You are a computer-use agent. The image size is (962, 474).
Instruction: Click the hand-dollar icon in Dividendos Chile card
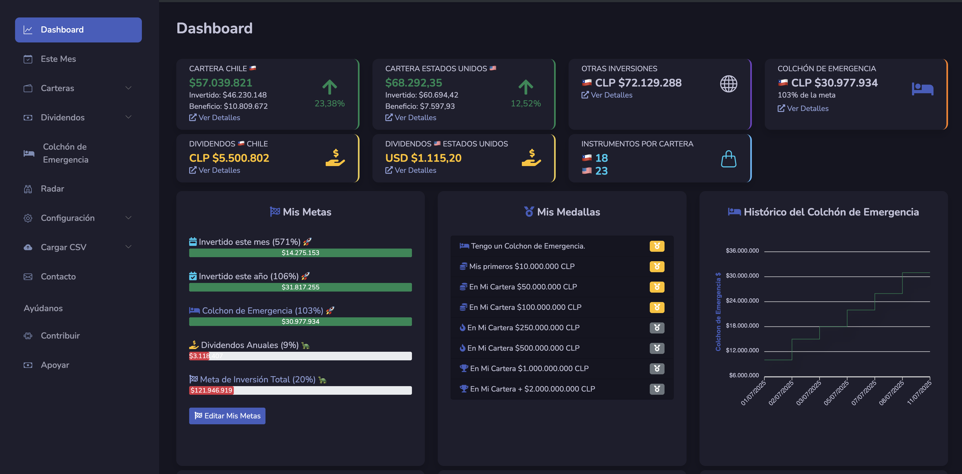click(x=335, y=158)
